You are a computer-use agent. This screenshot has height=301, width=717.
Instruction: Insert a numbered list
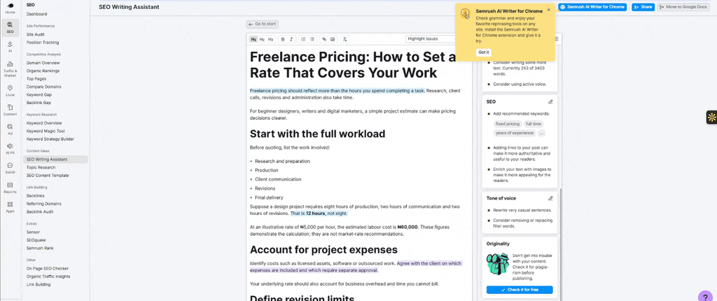pos(304,39)
